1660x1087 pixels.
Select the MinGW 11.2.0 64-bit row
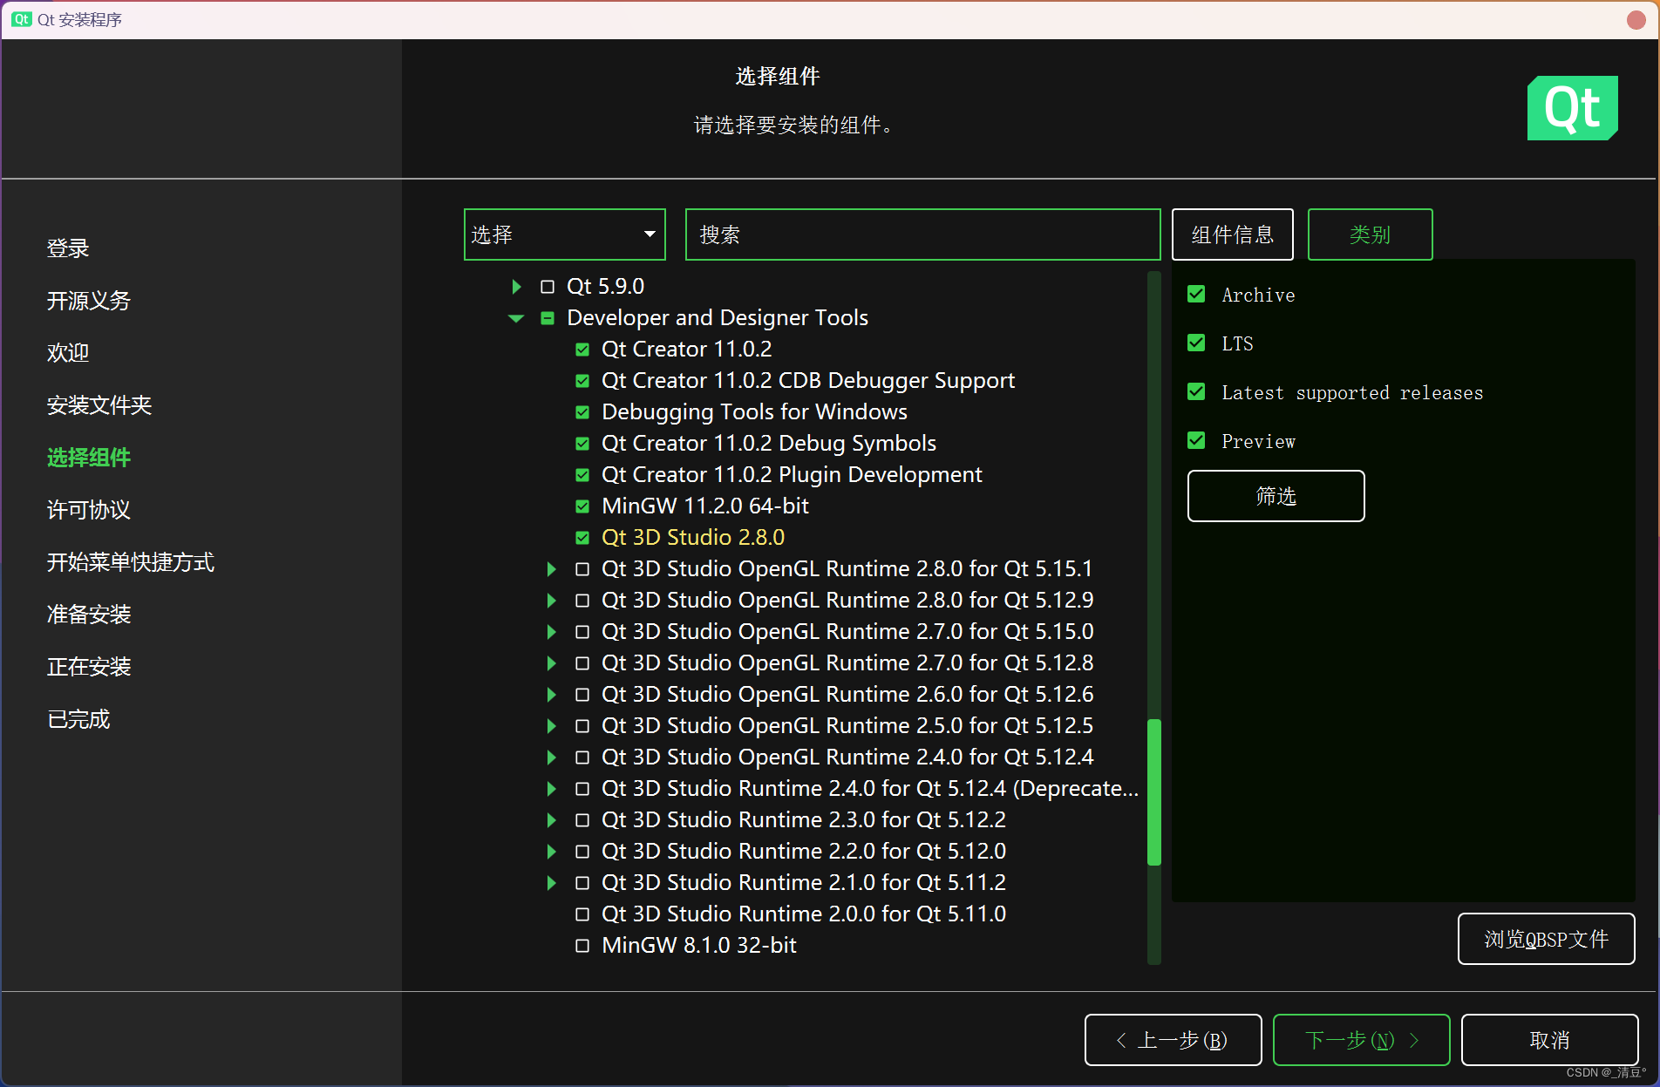[705, 506]
